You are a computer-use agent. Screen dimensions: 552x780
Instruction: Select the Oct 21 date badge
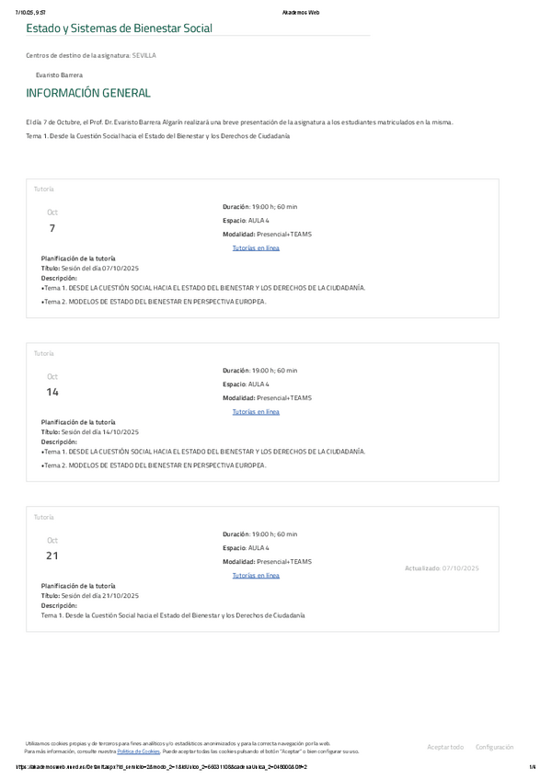click(52, 549)
